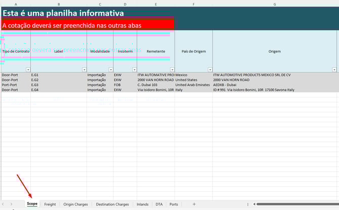This screenshot has width=339, height=210.
Task: Add a new sheet with plus icon
Action: (194, 204)
